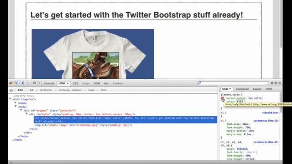This screenshot has height=164, width=292.
Task: Collapse the html lang node
Action: coord(10,99)
